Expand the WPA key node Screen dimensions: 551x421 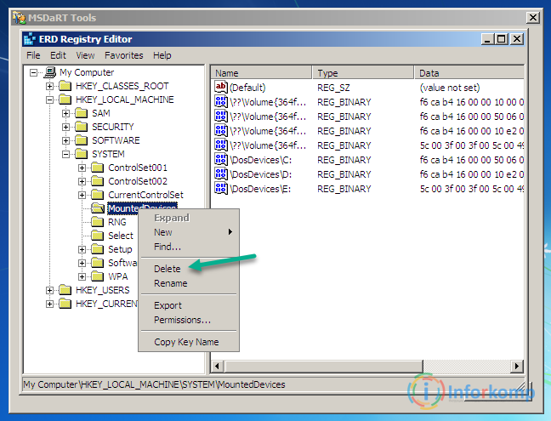tap(82, 276)
